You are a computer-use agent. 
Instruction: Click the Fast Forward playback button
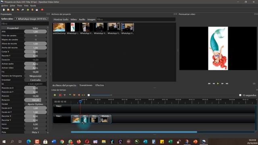coord(222,83)
